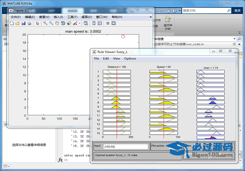
Task: Open 工具(T) menu in Figure 1
Action: point(72,17)
